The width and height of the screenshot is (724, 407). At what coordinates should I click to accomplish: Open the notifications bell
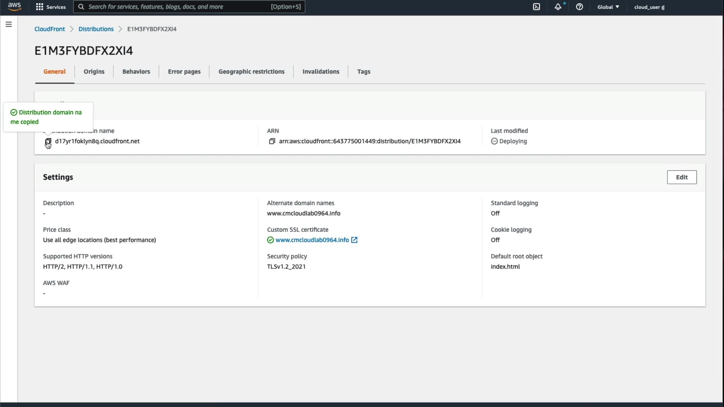(x=558, y=7)
